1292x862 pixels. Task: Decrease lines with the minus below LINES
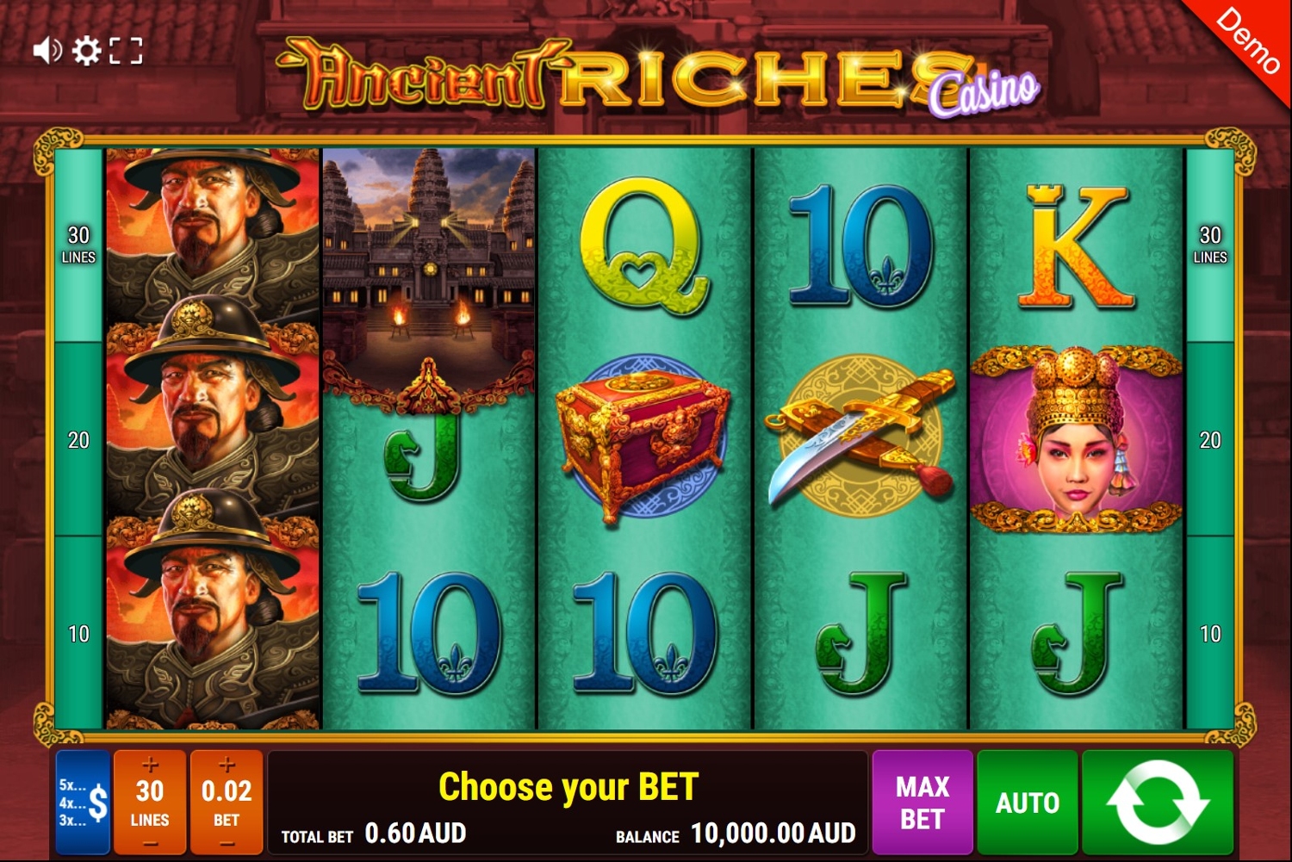coord(150,843)
